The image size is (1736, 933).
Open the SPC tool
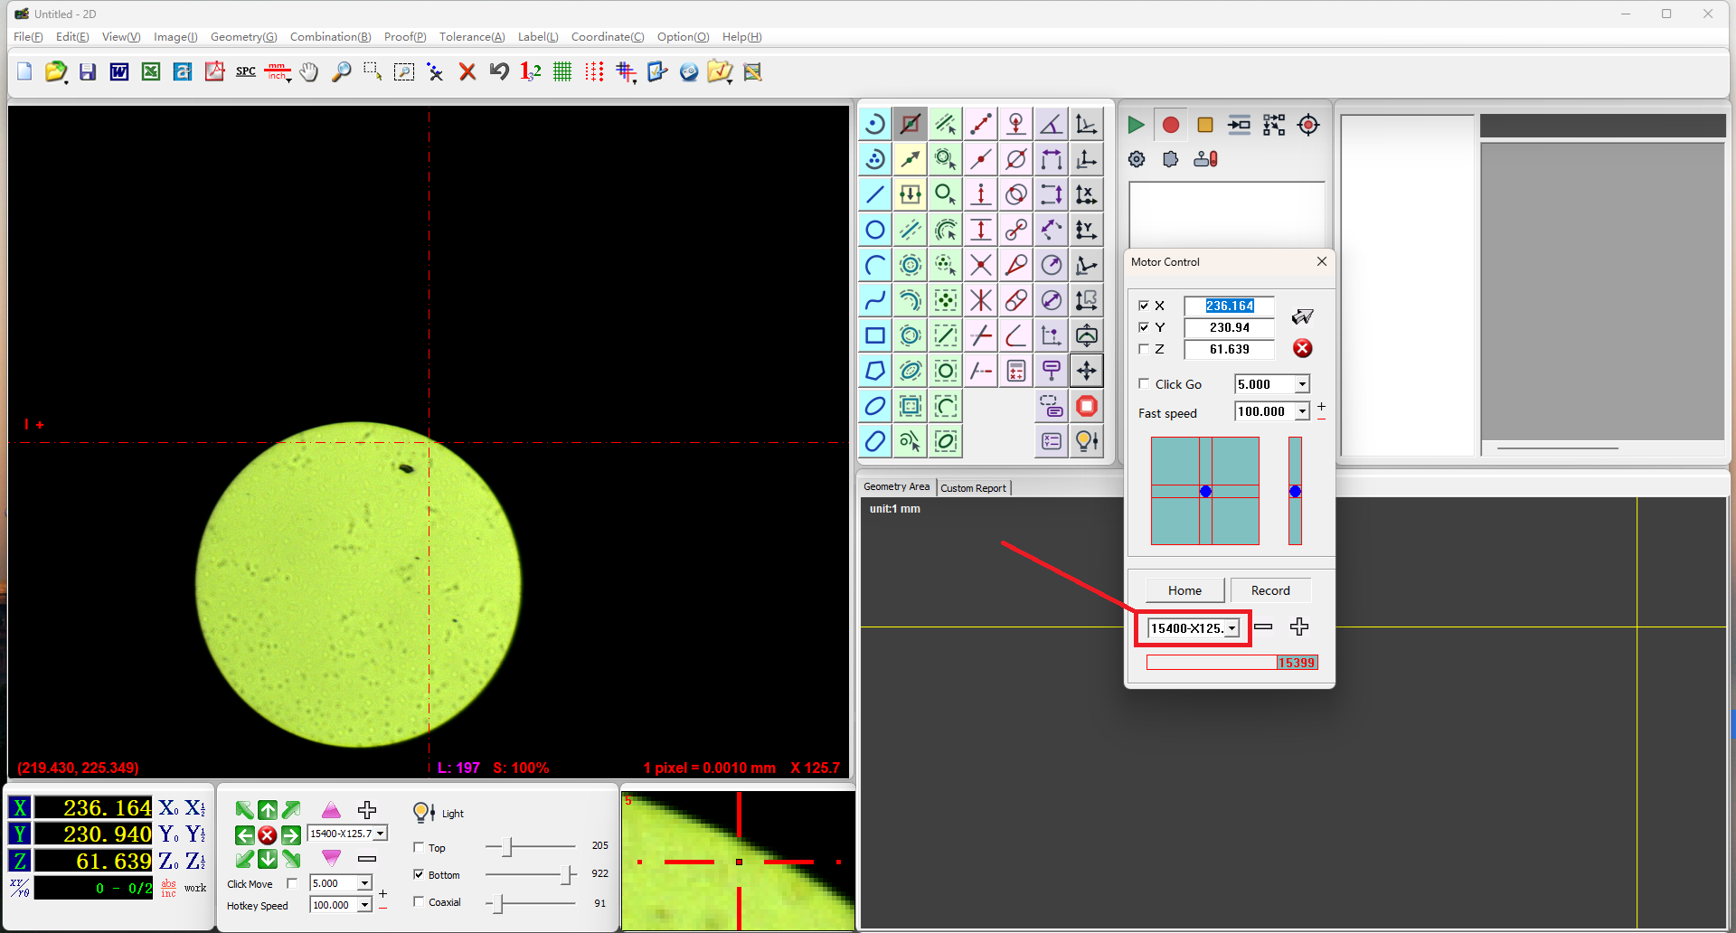pos(246,72)
